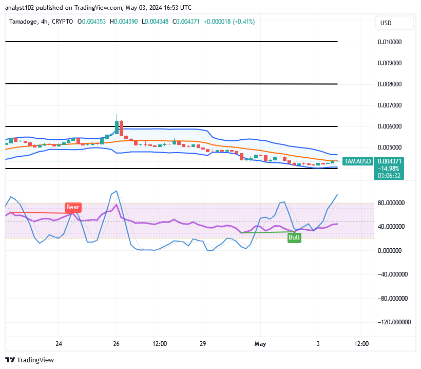Click the red Bear divergence label
Screen dimensions: 421x369
[x=73, y=208]
